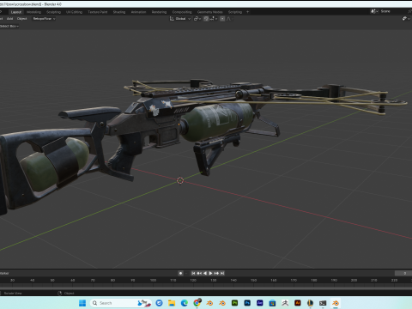Open the viewport gizmo options on right

(406, 19)
